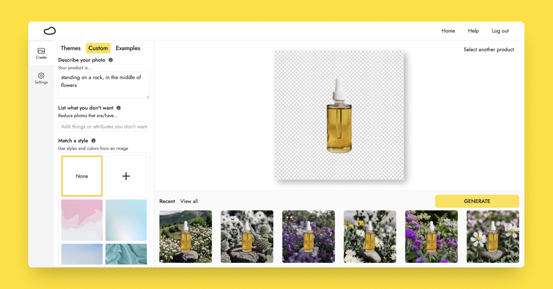
Task: Open View all recent photos
Action: tap(189, 202)
